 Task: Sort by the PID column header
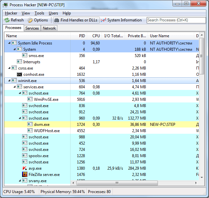[x=78, y=36]
